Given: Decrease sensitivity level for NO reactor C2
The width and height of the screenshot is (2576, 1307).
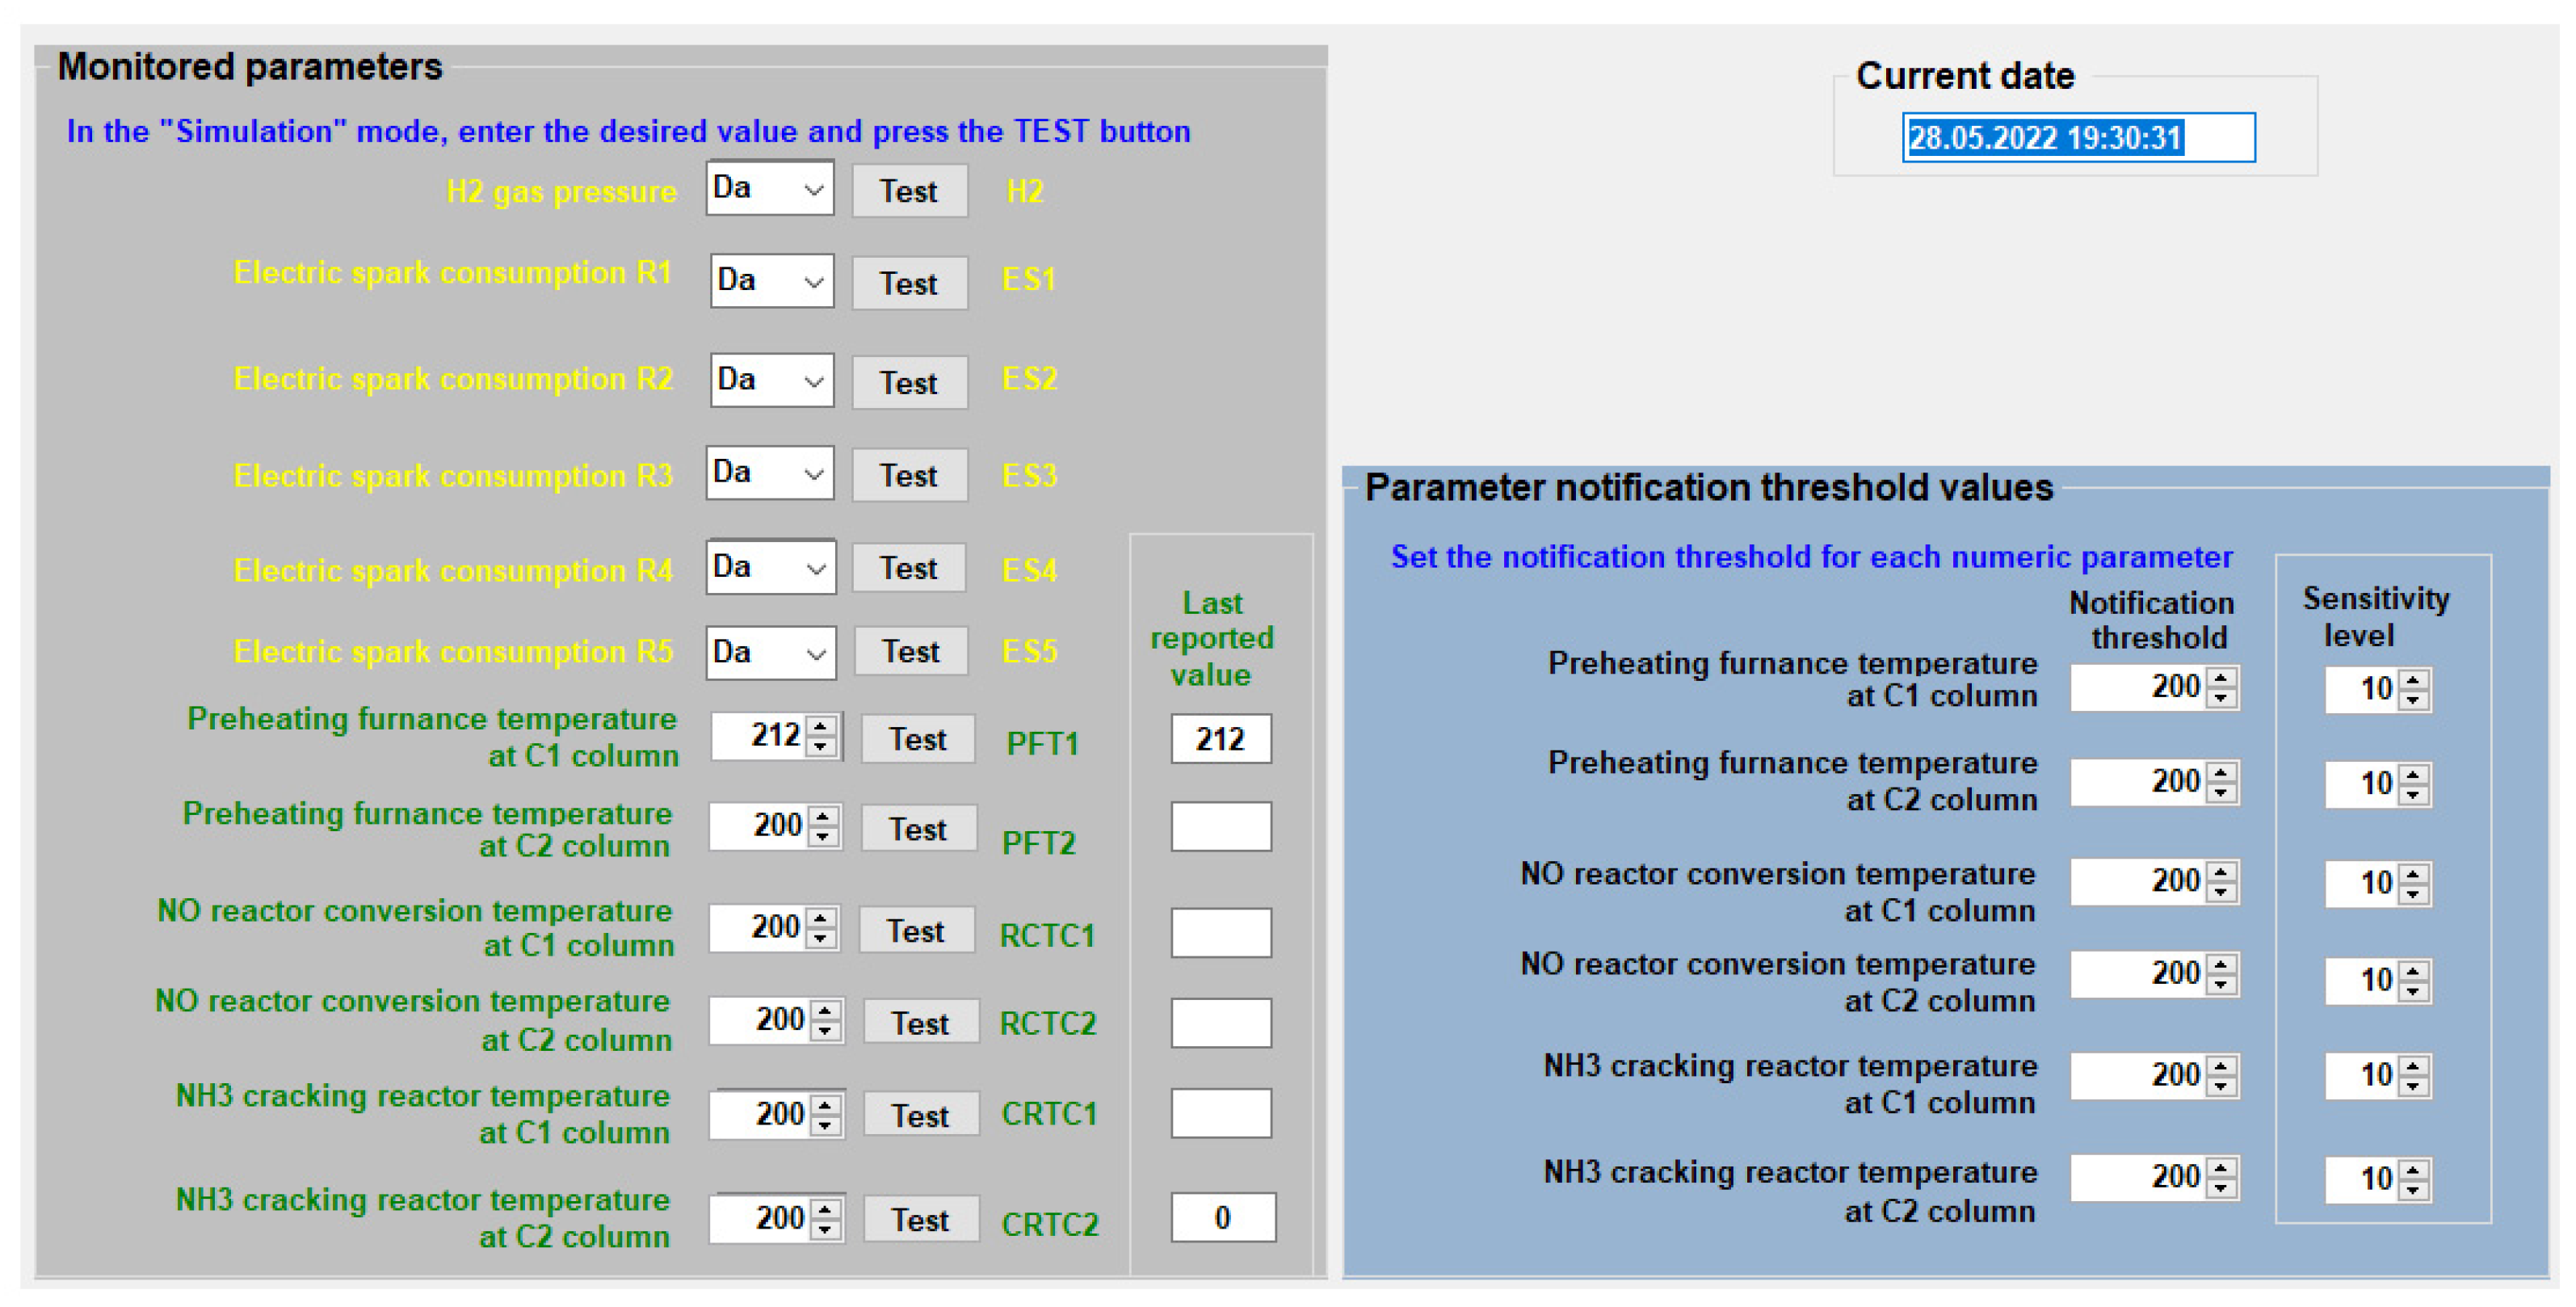Looking at the screenshot, I should click(2414, 990).
